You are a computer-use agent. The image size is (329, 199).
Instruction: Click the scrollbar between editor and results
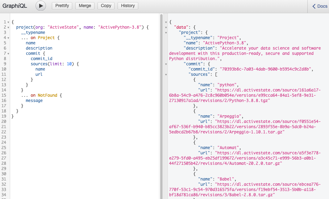click(x=161, y=106)
